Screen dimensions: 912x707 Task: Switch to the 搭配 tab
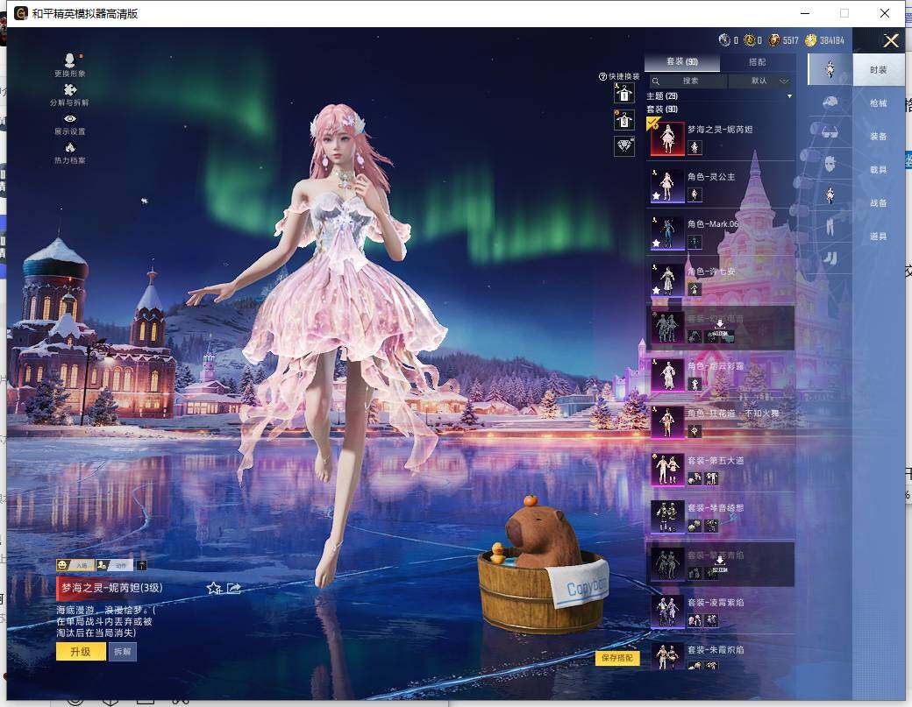click(x=757, y=62)
